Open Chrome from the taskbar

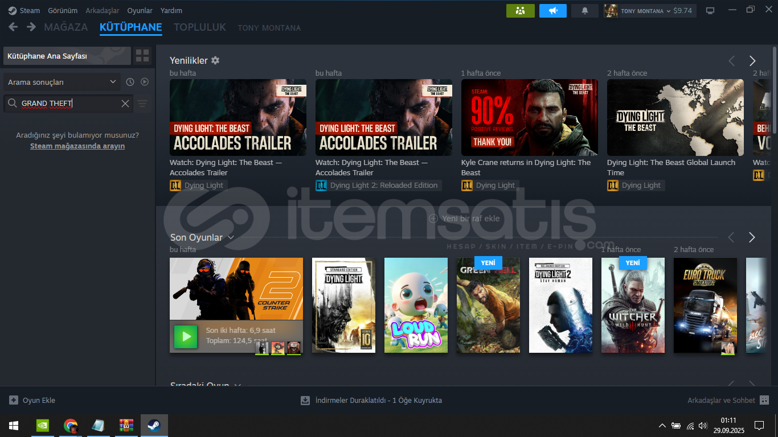tap(71, 426)
